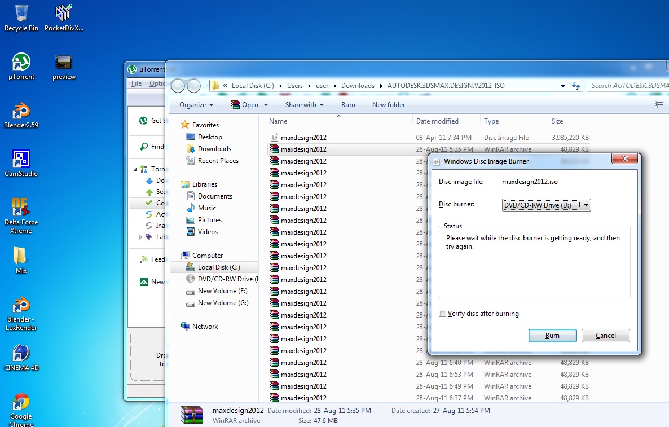Launch PocketDivX from the desktop
The width and height of the screenshot is (669, 427).
pyautogui.click(x=64, y=18)
